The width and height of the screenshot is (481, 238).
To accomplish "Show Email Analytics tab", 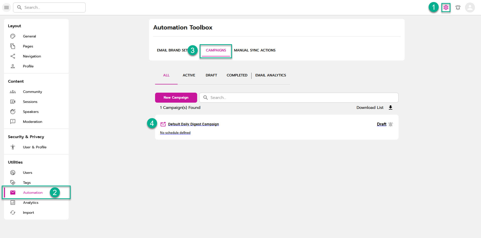I will [271, 75].
